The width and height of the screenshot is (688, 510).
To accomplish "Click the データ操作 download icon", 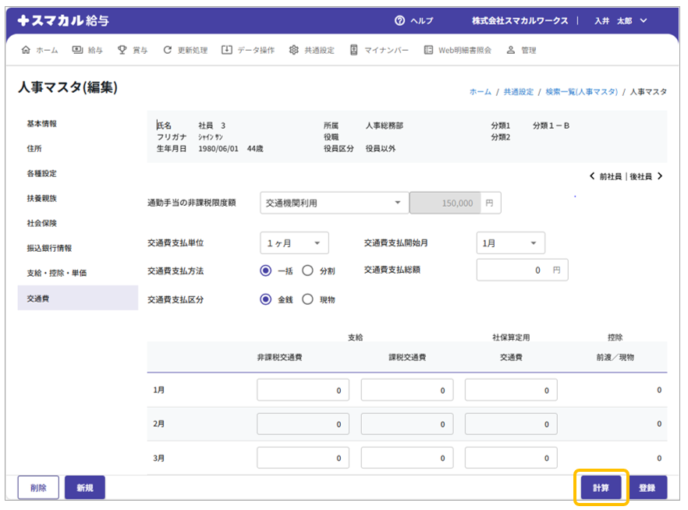I will [227, 50].
